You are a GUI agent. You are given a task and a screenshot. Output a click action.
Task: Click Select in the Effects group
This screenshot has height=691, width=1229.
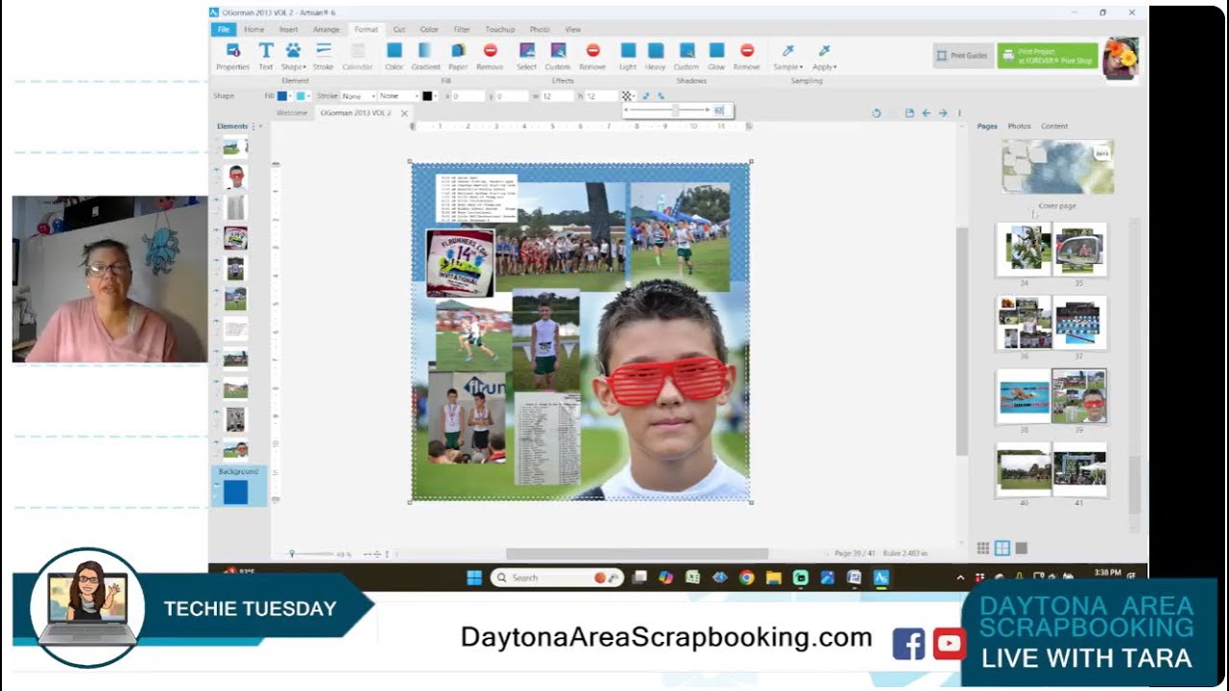[526, 56]
